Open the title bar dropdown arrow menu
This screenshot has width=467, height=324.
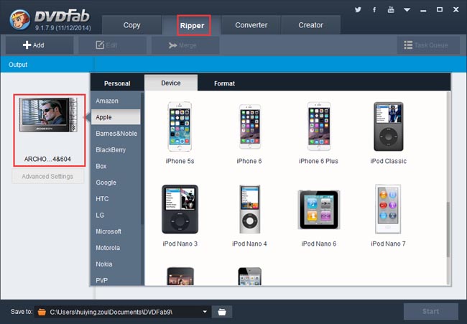coord(407,10)
